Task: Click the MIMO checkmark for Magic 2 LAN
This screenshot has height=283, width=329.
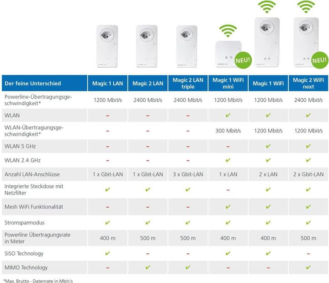Action: coord(148,267)
